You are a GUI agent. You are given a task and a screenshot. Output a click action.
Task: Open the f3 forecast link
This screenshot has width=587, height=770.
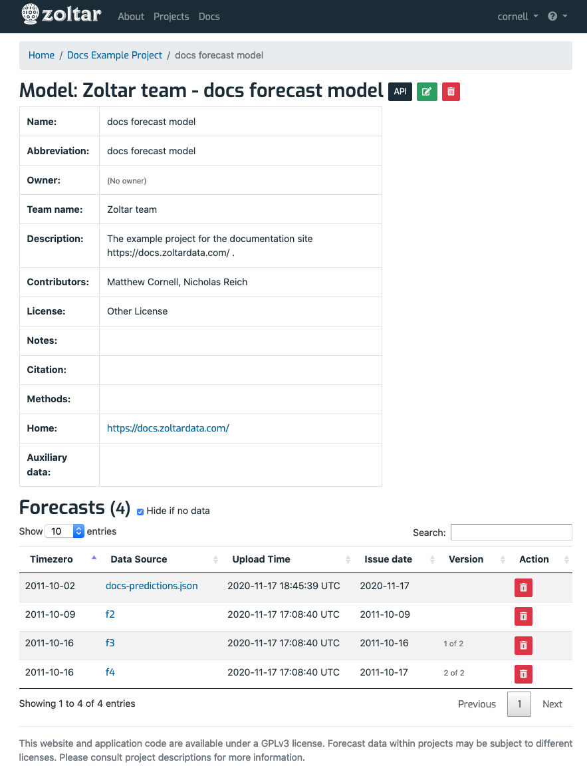pyautogui.click(x=110, y=643)
